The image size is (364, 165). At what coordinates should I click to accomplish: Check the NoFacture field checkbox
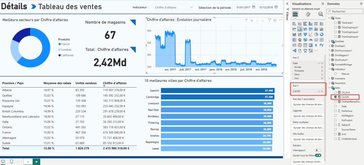(x=336, y=111)
